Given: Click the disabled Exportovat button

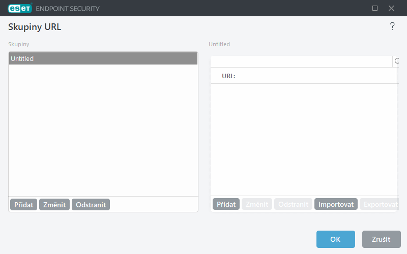Looking at the screenshot, I should point(379,204).
